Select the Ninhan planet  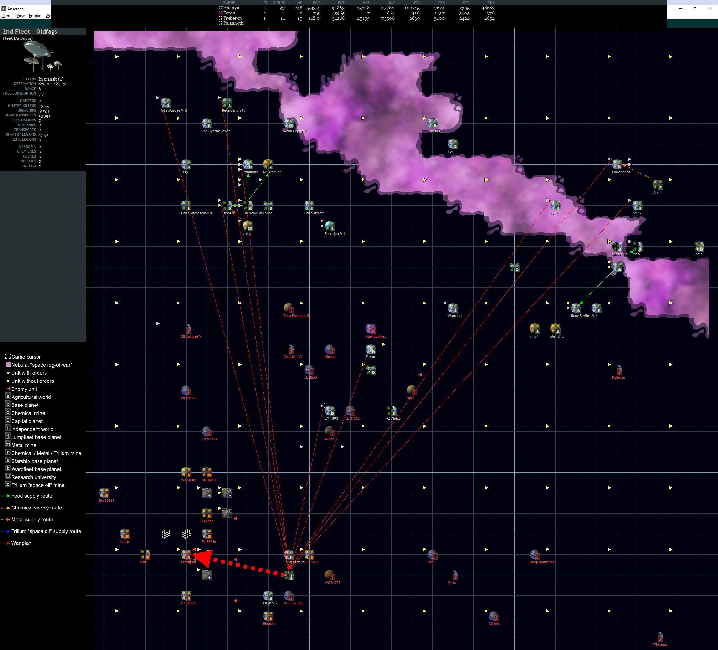pos(330,349)
